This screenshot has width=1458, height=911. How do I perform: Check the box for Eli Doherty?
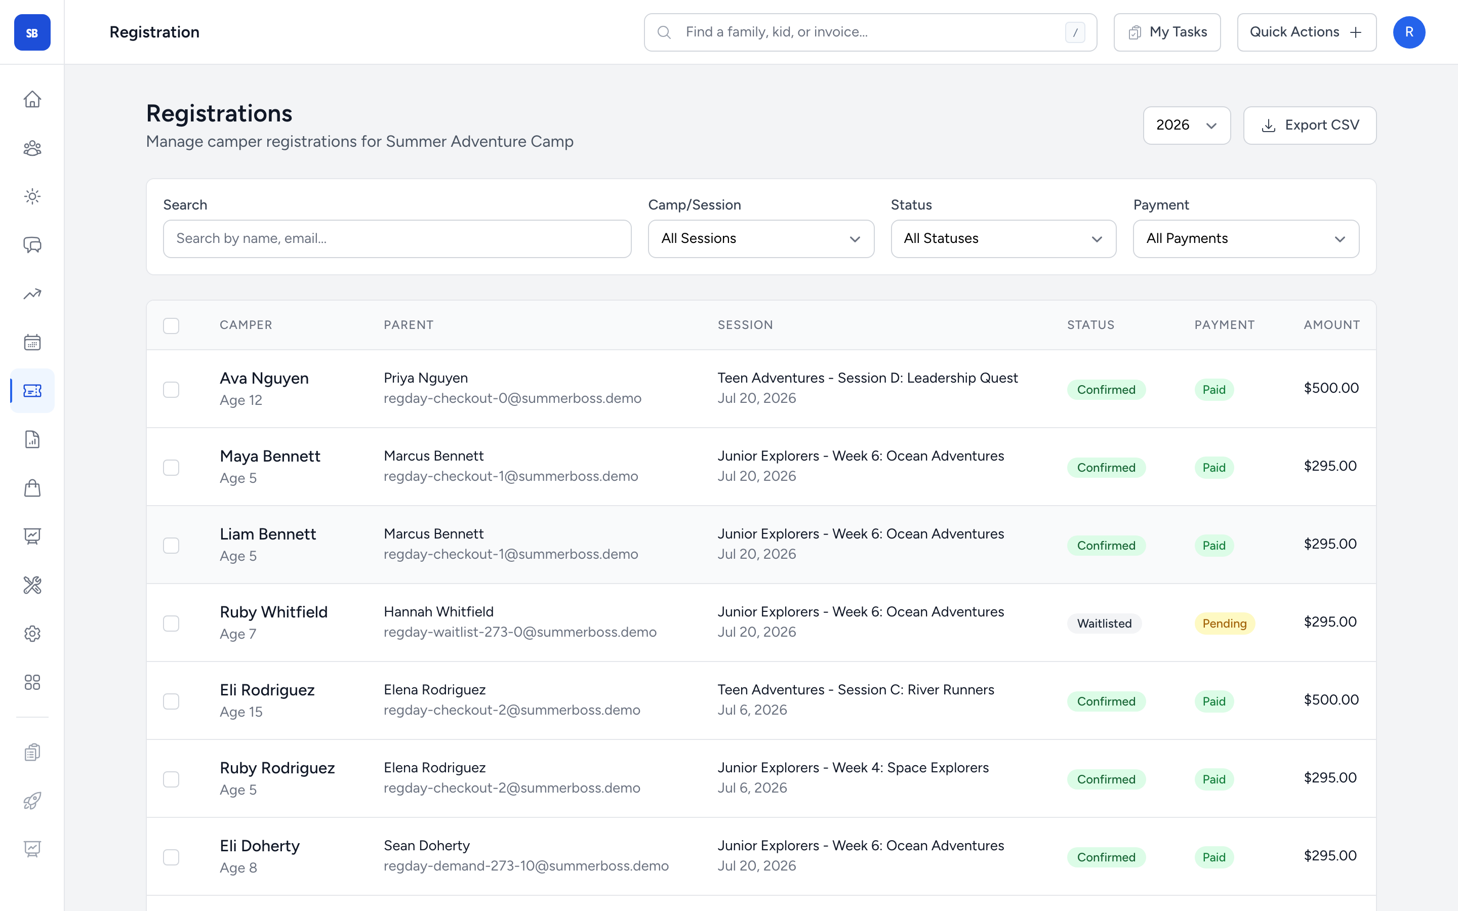tap(171, 857)
